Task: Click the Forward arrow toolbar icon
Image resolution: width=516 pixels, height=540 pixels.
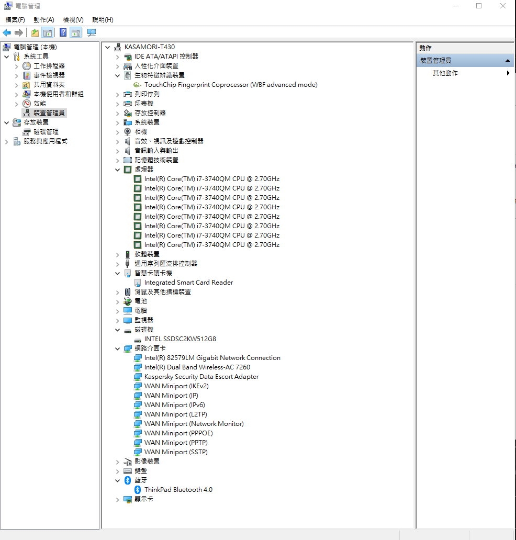Action: click(x=19, y=33)
